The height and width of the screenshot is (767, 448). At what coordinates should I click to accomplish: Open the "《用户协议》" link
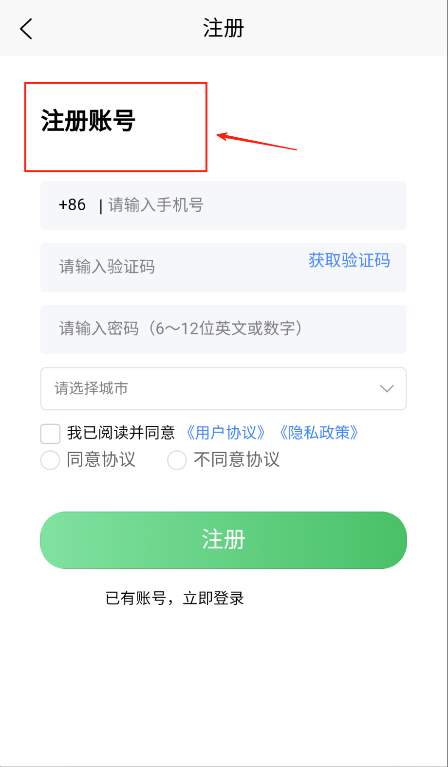tap(226, 433)
